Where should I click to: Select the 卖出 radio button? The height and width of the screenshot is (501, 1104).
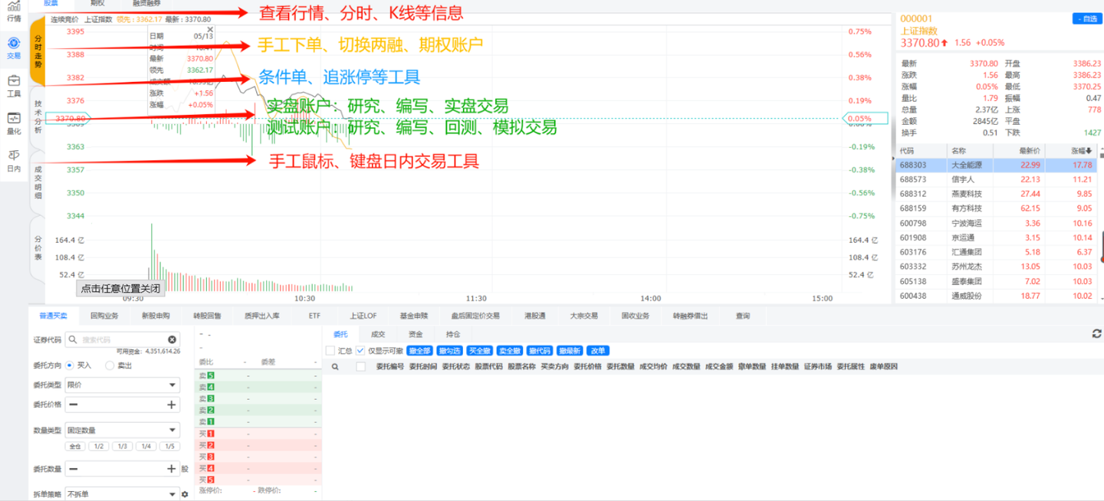click(110, 365)
